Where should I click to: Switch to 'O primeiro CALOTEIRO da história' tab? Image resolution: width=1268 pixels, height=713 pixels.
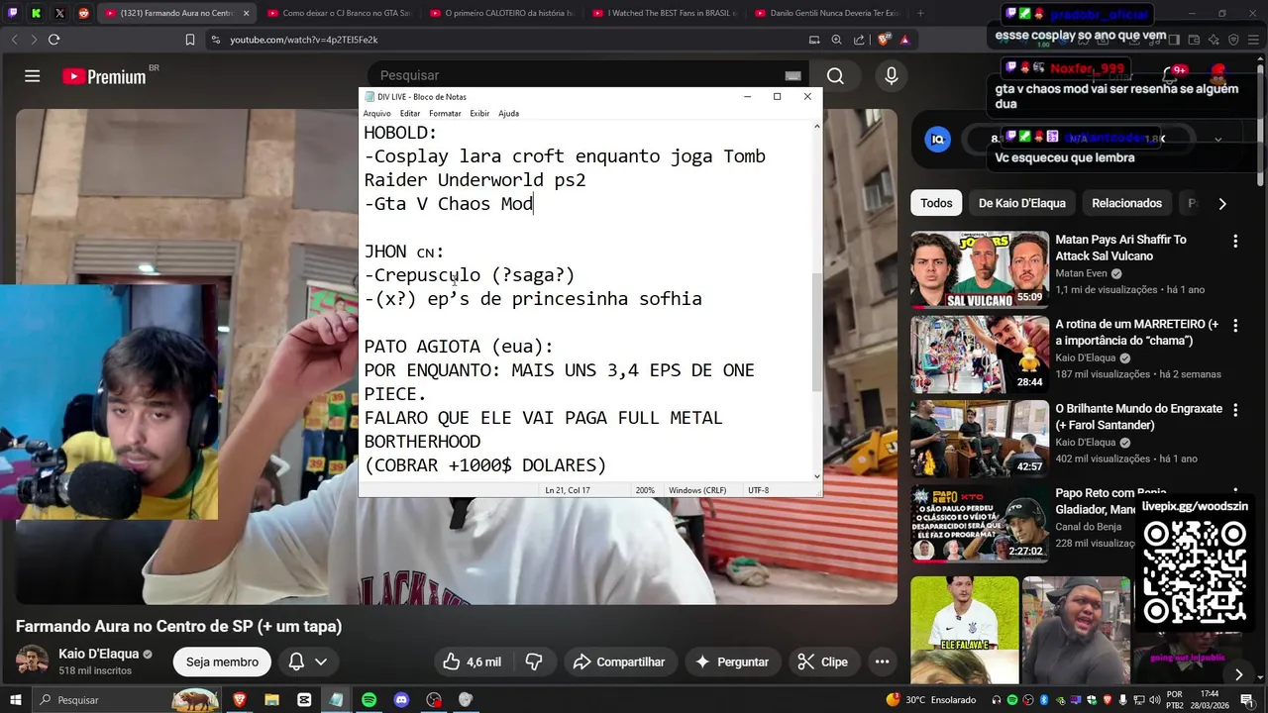(500, 13)
